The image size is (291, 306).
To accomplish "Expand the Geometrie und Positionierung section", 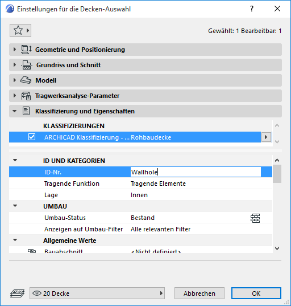I will coord(15,50).
